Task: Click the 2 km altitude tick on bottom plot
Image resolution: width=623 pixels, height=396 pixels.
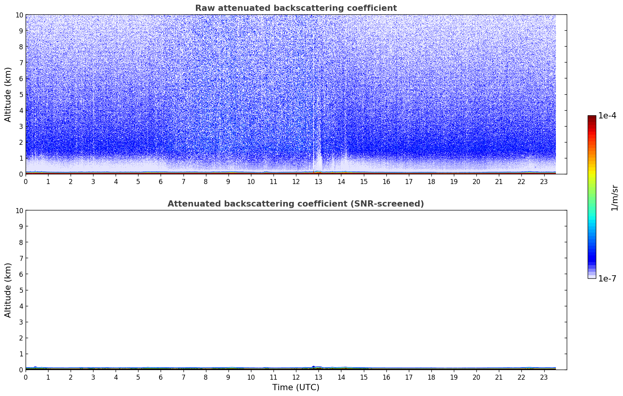Action: [x=21, y=338]
